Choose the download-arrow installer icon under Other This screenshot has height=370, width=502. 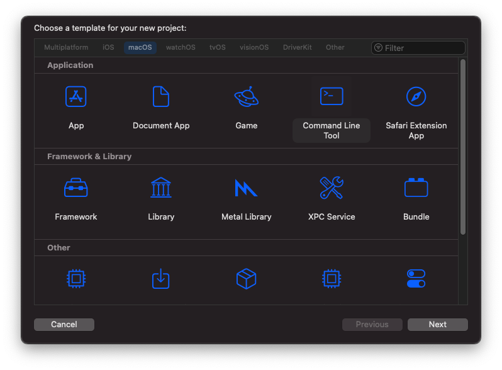pos(160,278)
